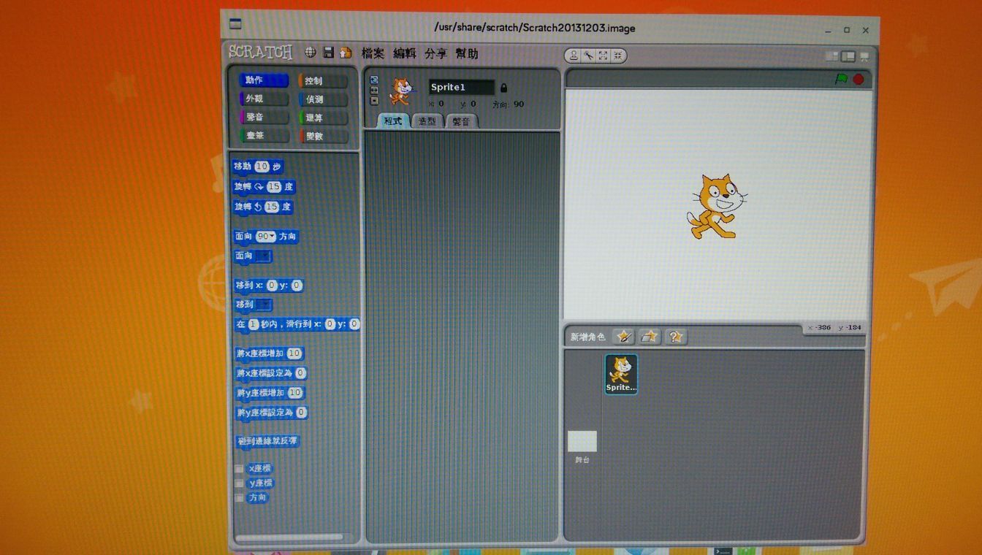Open the target dropdown in the 移到 block
Image resolution: width=982 pixels, height=555 pixels.
coord(264,305)
